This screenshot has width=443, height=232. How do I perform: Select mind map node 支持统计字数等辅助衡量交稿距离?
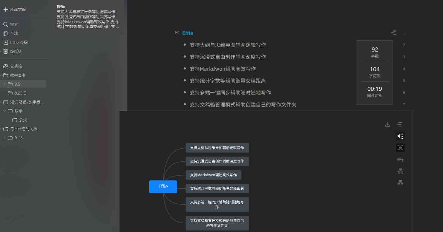coord(217,188)
